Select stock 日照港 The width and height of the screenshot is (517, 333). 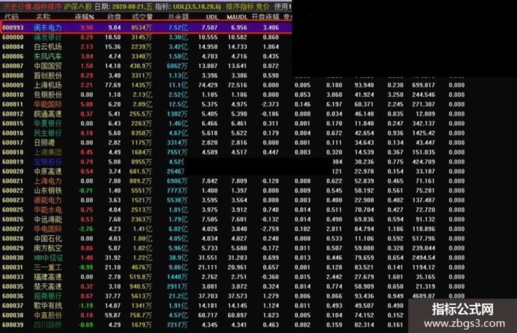44,142
